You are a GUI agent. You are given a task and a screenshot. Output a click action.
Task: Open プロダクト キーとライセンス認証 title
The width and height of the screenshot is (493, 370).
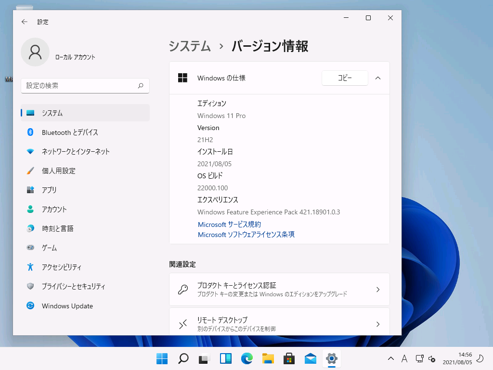pos(237,285)
